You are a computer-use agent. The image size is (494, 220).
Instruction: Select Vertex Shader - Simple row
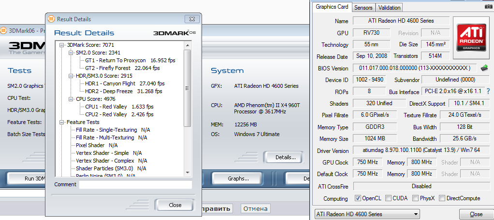click(109, 153)
